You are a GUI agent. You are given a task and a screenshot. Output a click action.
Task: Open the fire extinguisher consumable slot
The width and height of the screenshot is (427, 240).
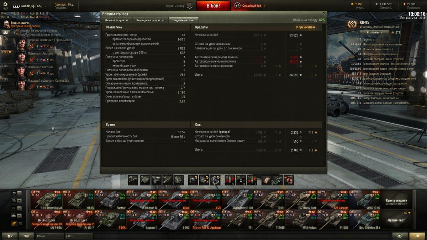coord(290,180)
